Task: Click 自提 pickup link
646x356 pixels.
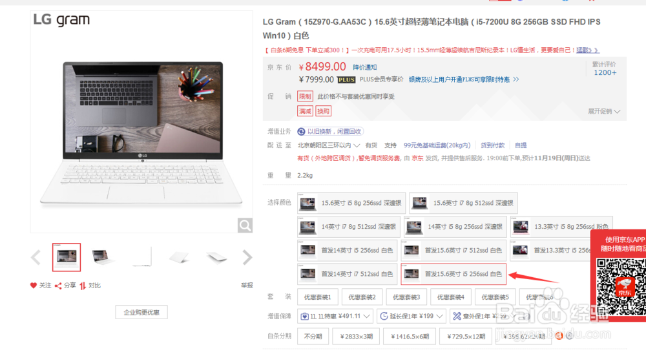Action: coord(521,145)
